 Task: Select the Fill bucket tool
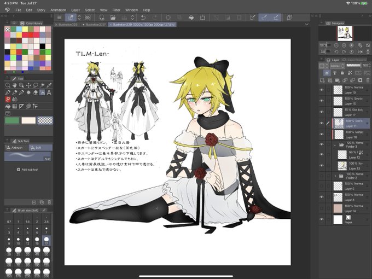[8, 106]
